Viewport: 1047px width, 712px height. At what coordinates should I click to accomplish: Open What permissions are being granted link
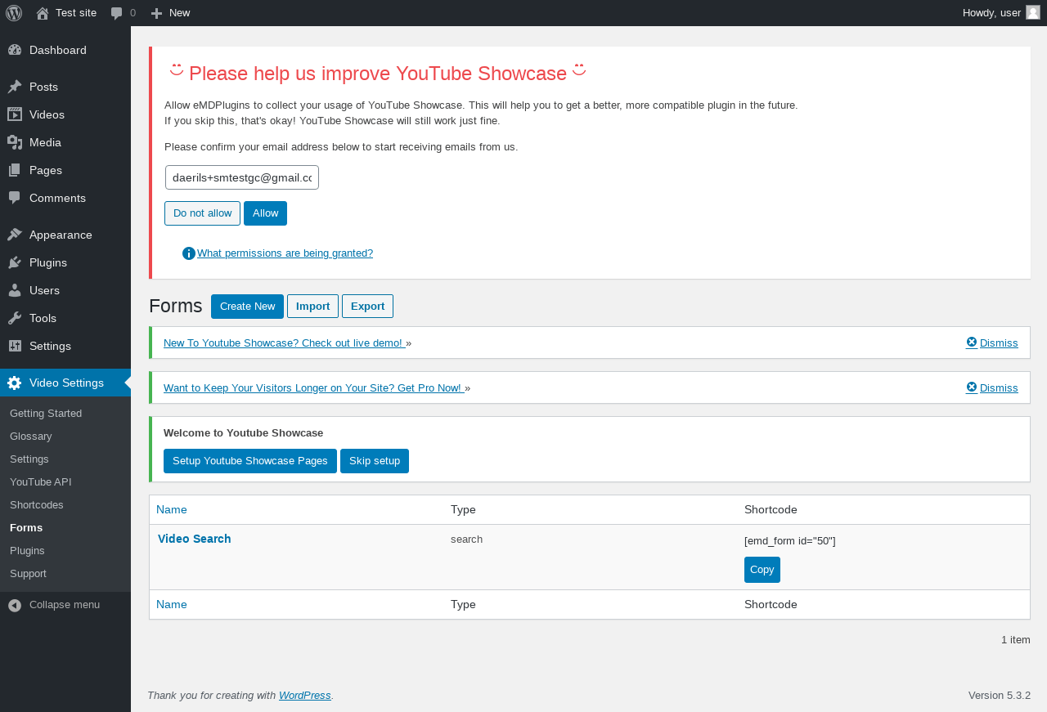pyautogui.click(x=285, y=253)
